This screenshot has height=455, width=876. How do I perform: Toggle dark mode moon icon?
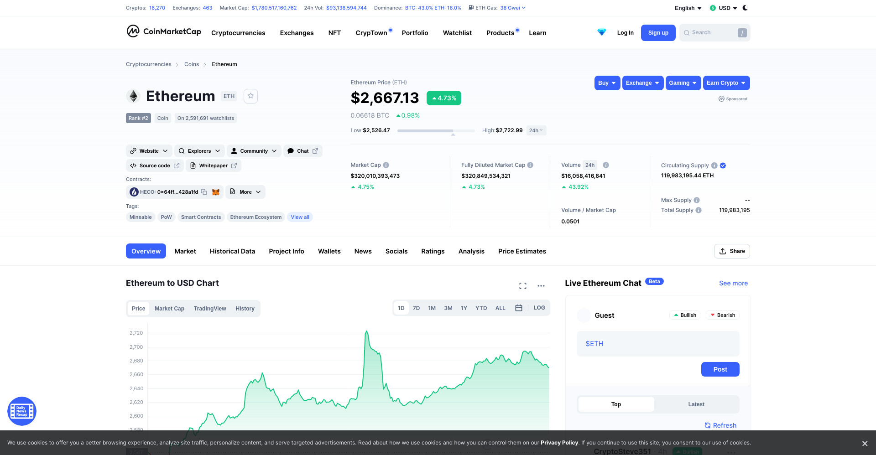click(x=745, y=8)
